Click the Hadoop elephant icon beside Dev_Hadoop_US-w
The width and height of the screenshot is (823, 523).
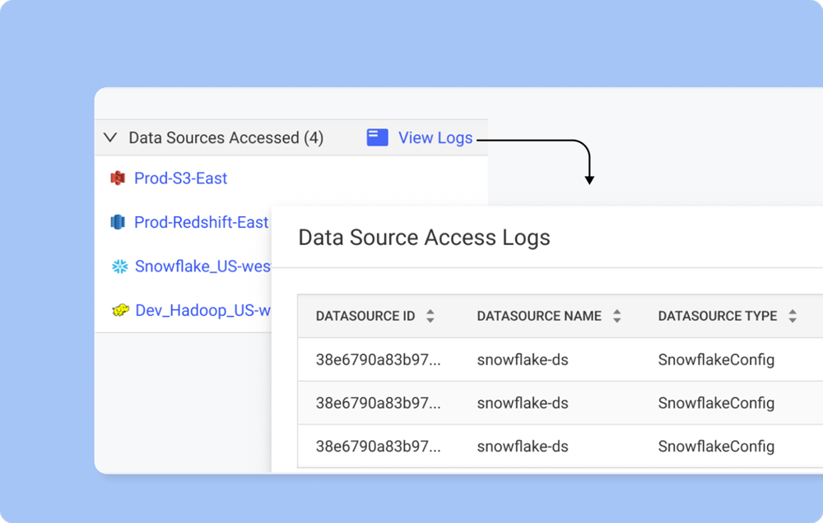(118, 310)
